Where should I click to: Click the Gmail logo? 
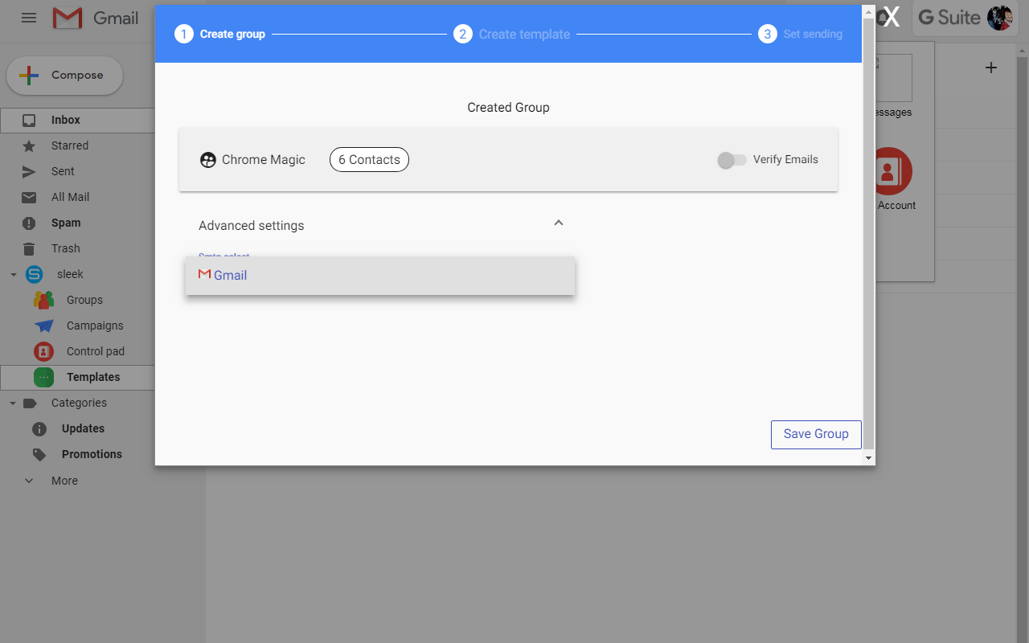coord(96,18)
